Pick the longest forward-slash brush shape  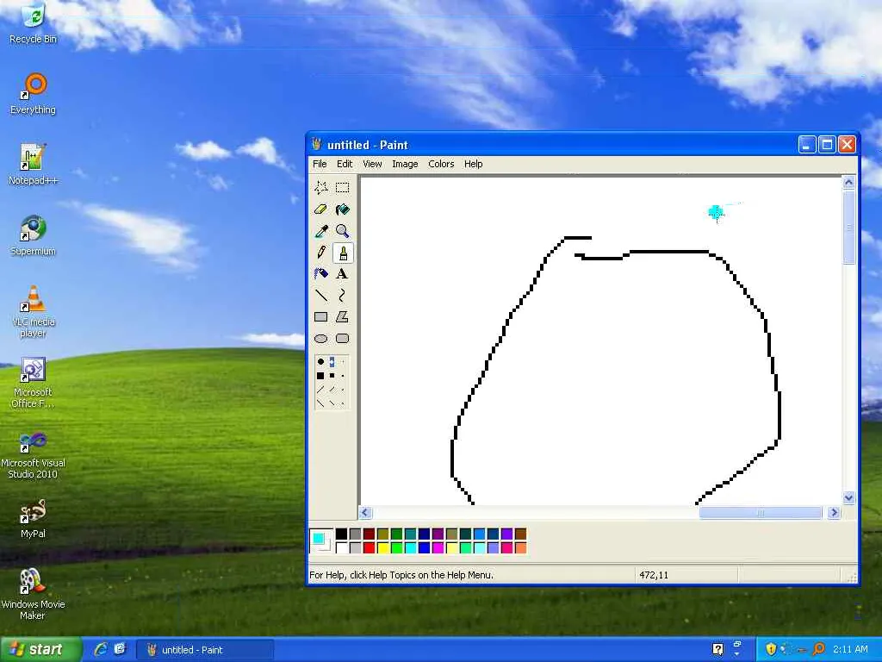pyautogui.click(x=320, y=390)
